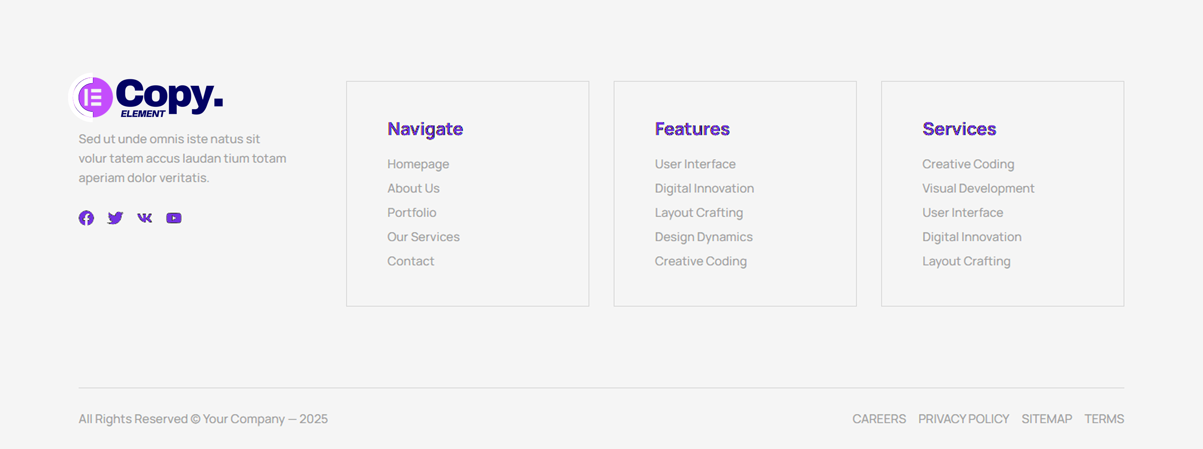Click Layout Crafting under Features
This screenshot has height=449, width=1203.
(x=699, y=213)
